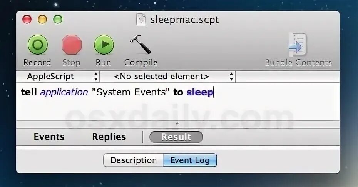Switch to Description pane
This screenshot has height=187, width=358.
point(134,160)
